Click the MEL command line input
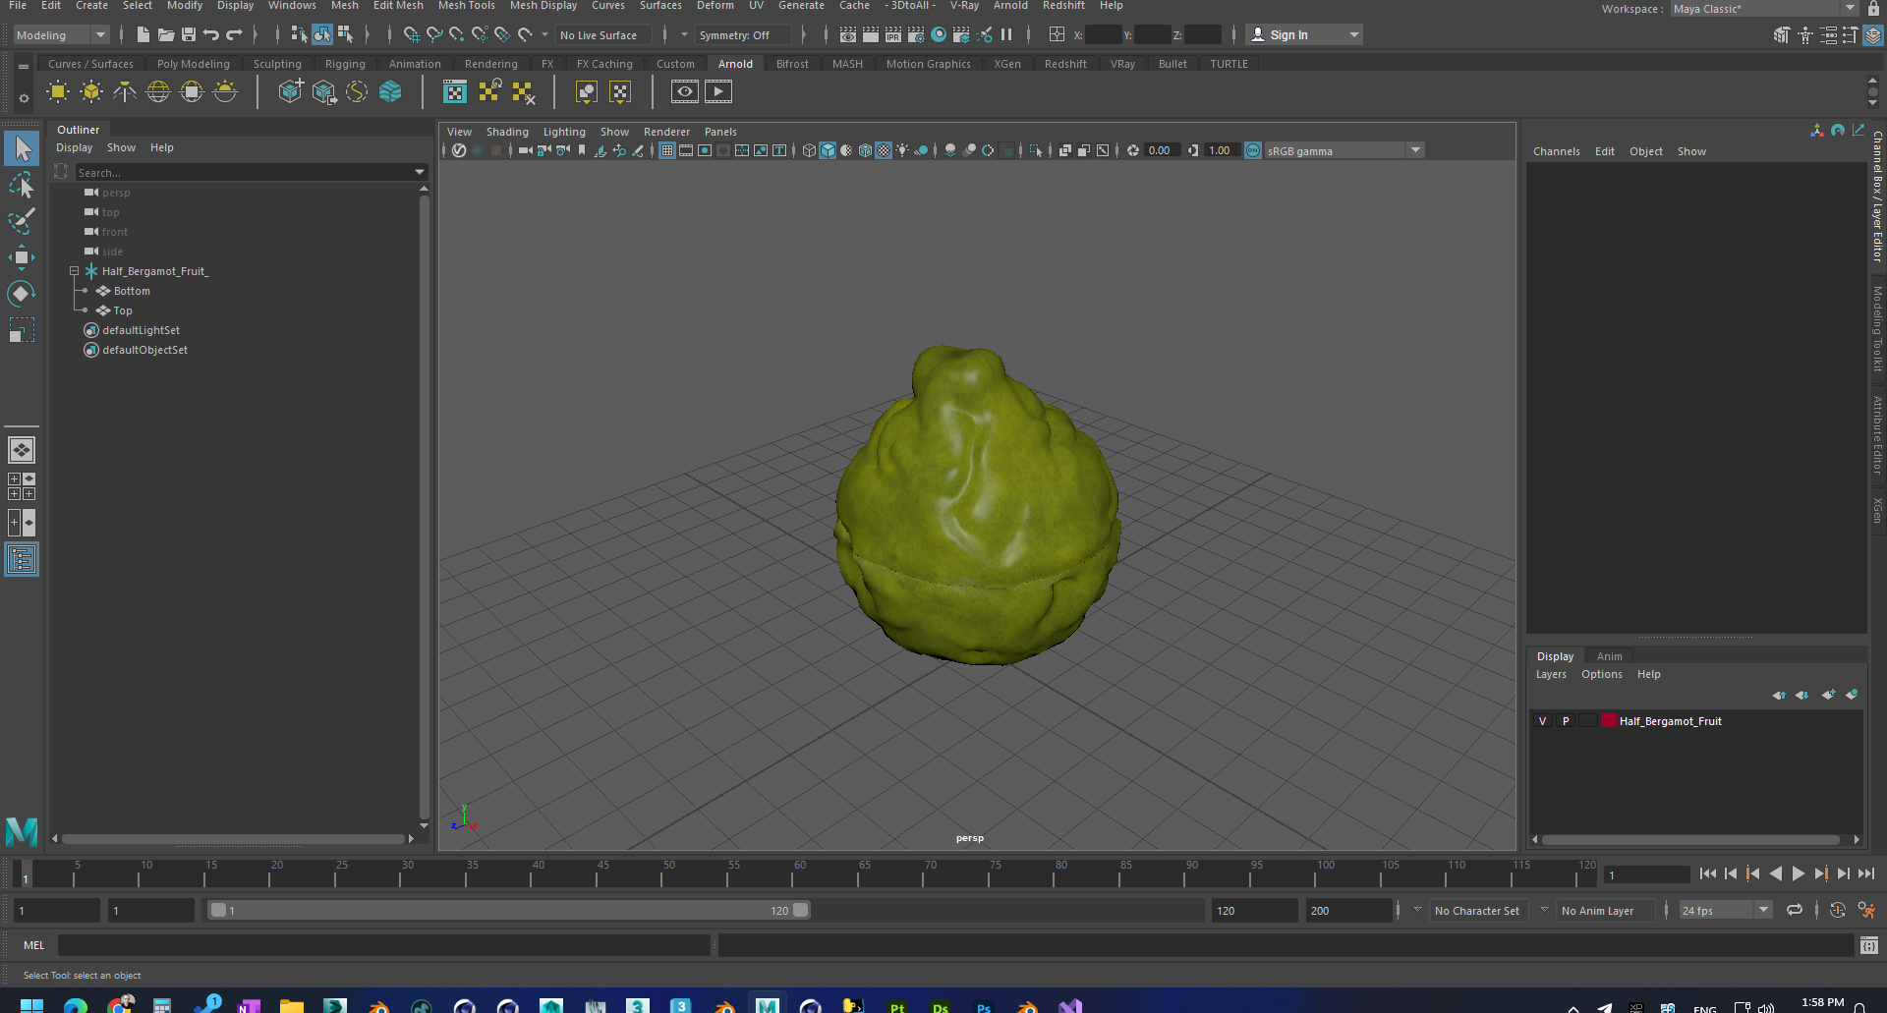Viewport: 1887px width, 1013px height. click(x=383, y=945)
